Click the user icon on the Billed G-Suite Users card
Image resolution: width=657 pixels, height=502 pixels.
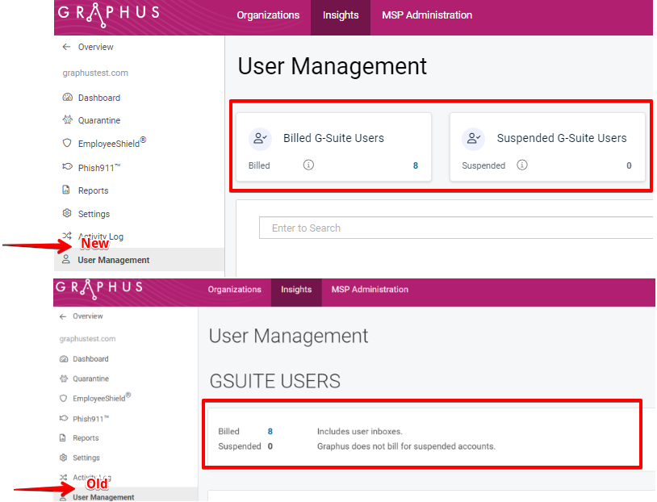click(260, 139)
